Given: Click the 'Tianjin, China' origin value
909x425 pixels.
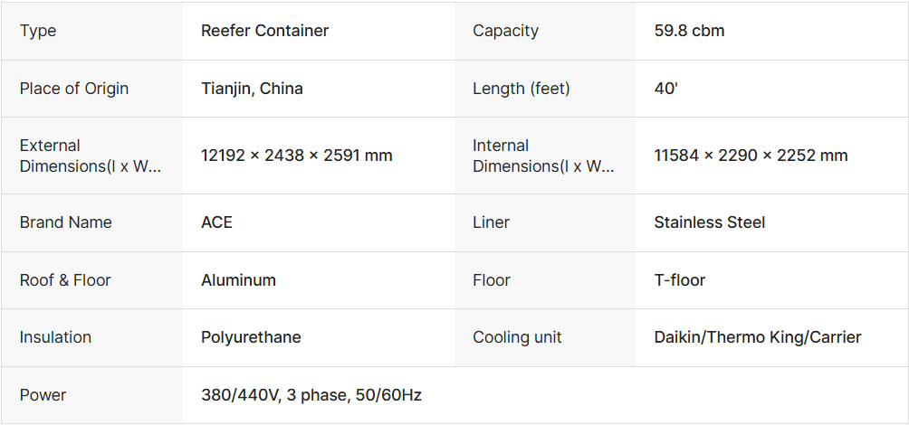Looking at the screenshot, I should (x=252, y=89).
